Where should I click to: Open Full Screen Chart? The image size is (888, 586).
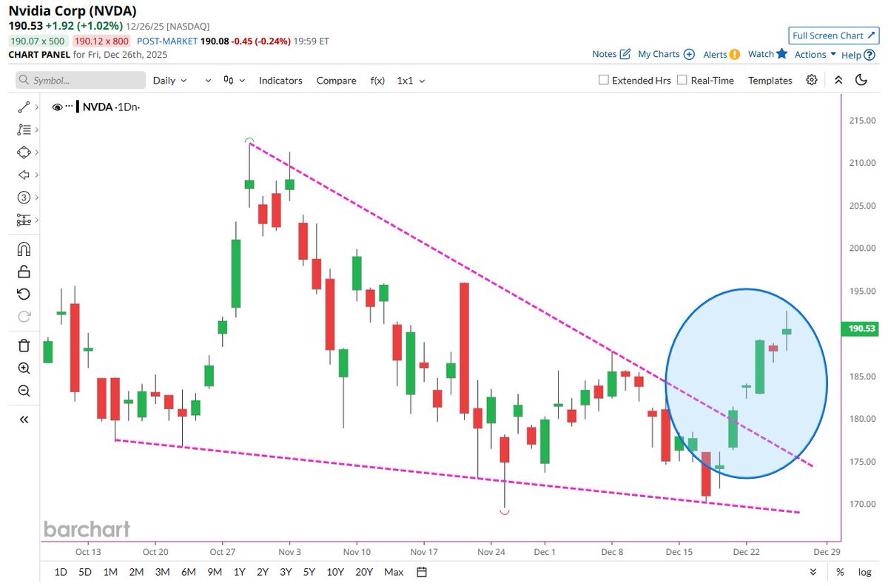pos(833,36)
